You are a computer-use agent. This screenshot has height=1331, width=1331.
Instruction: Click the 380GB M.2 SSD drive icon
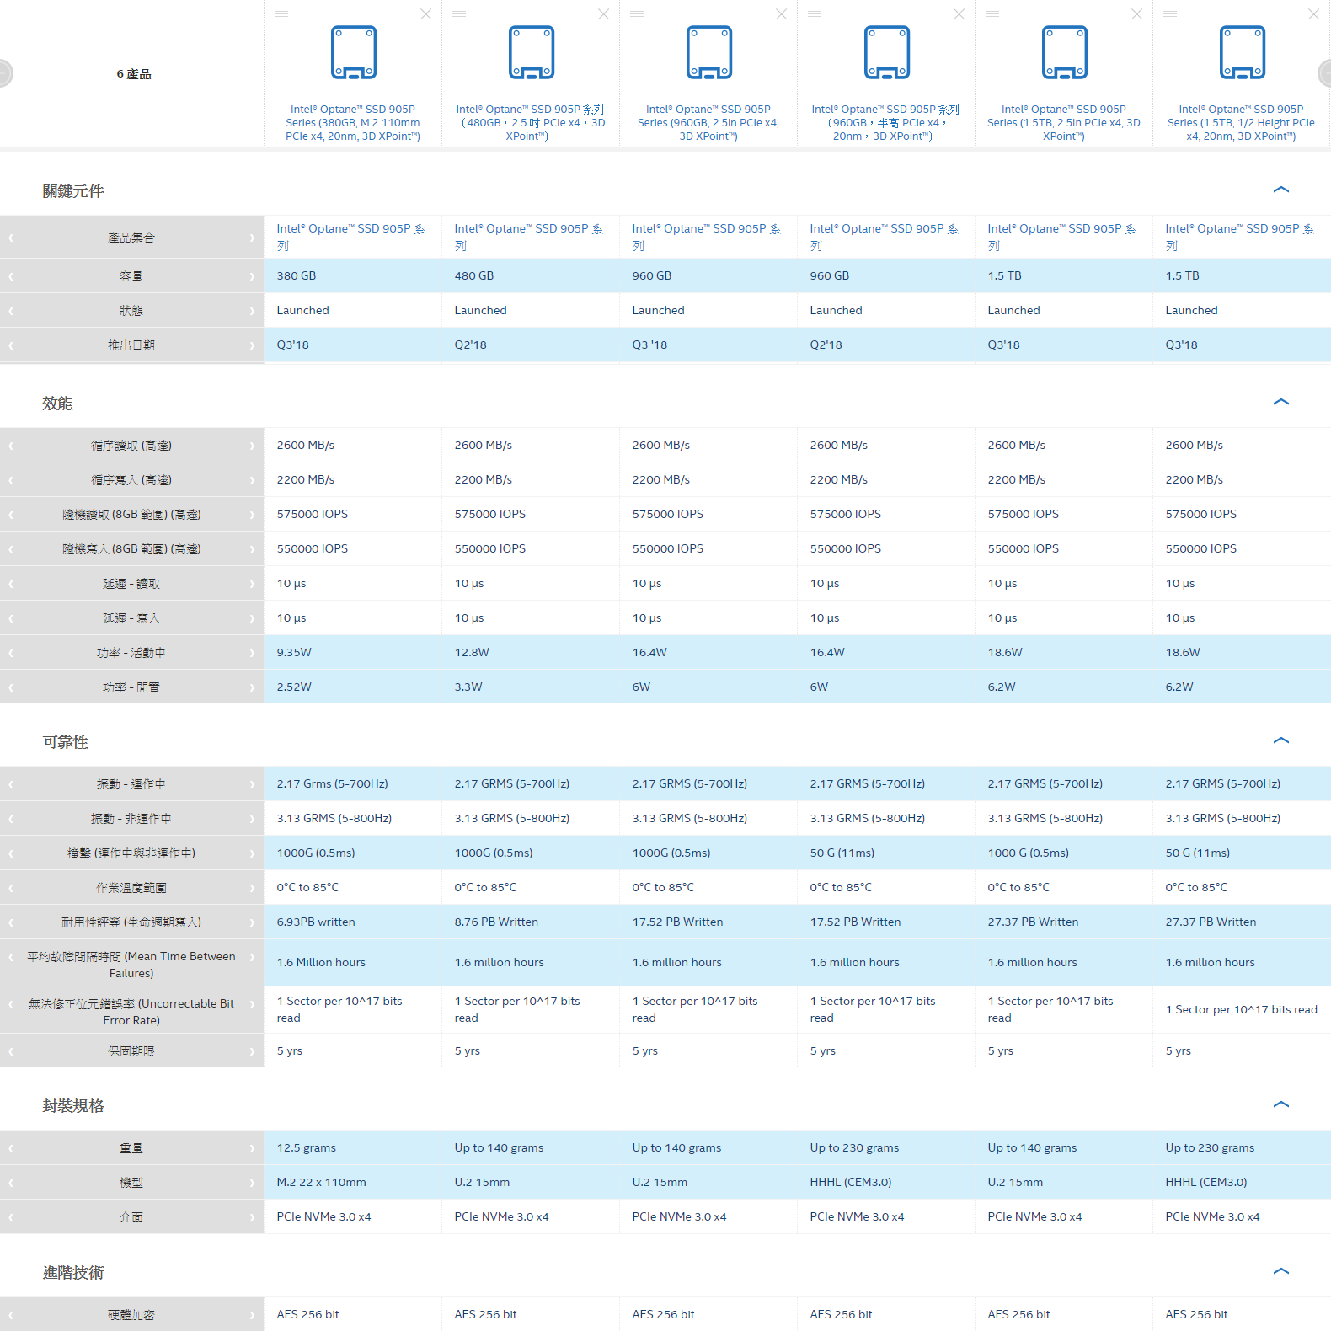coord(353,52)
